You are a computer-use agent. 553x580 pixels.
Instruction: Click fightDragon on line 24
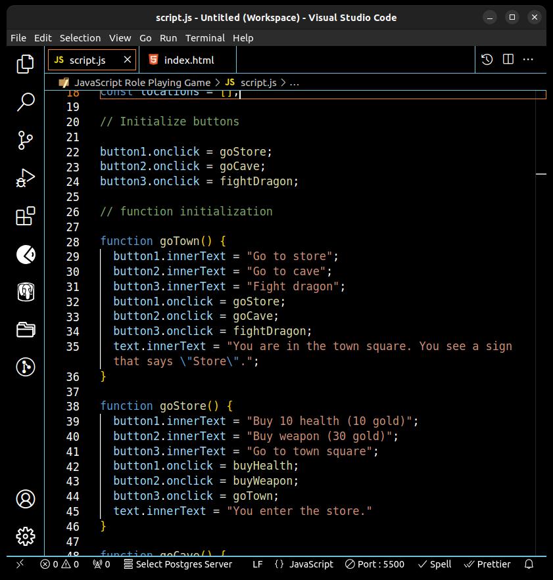(256, 181)
